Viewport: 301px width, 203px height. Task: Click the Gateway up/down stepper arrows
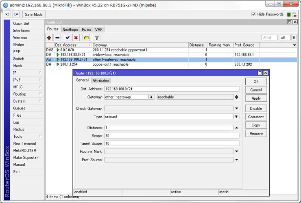(x=236, y=97)
